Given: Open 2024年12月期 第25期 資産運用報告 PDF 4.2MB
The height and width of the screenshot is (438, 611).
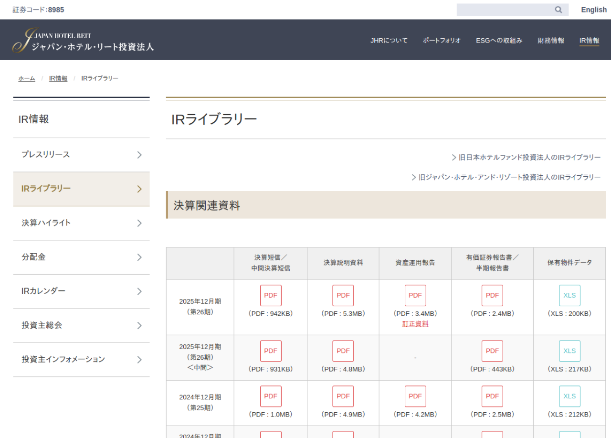Looking at the screenshot, I should [x=415, y=396].
